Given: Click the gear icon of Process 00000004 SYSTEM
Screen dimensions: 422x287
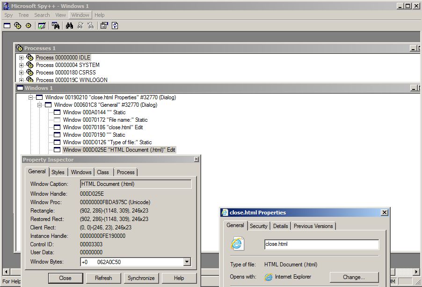Looking at the screenshot, I should [30, 65].
